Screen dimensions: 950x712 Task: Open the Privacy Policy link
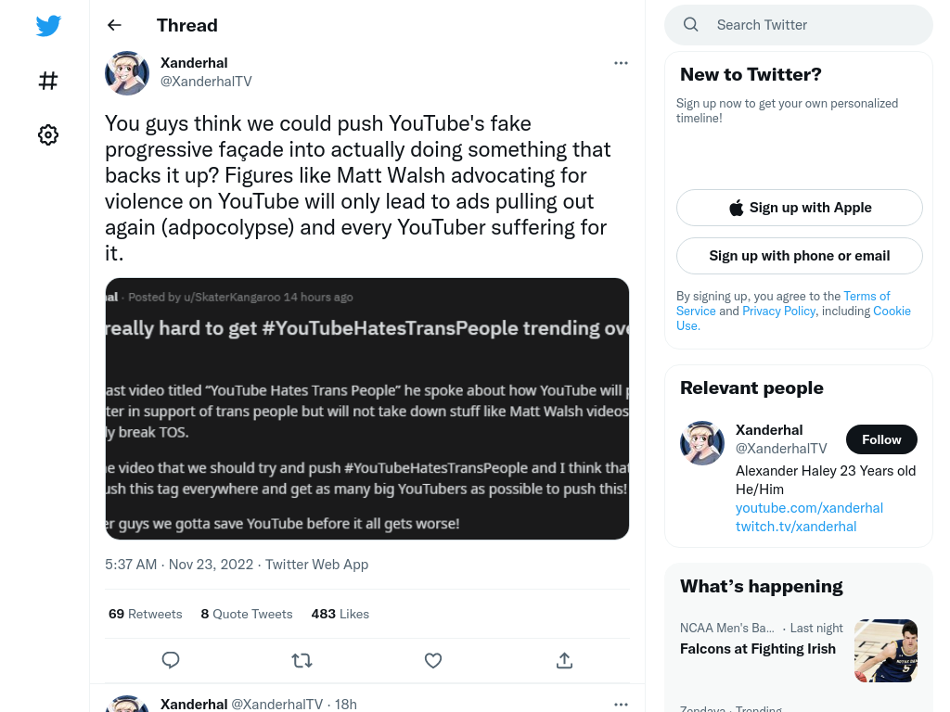click(x=778, y=311)
